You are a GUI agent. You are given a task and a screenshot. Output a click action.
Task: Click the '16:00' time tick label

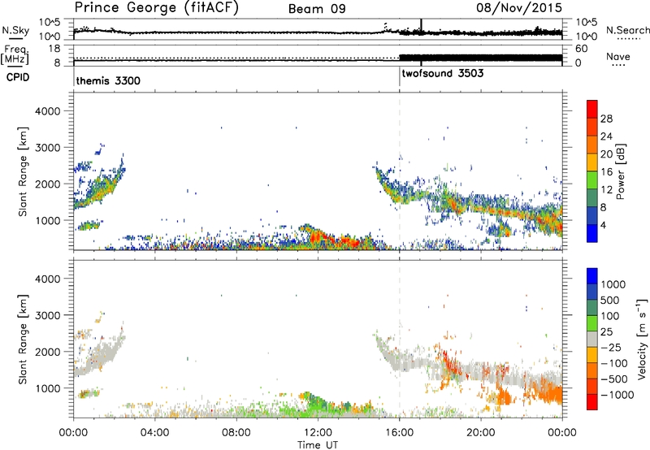(x=399, y=433)
